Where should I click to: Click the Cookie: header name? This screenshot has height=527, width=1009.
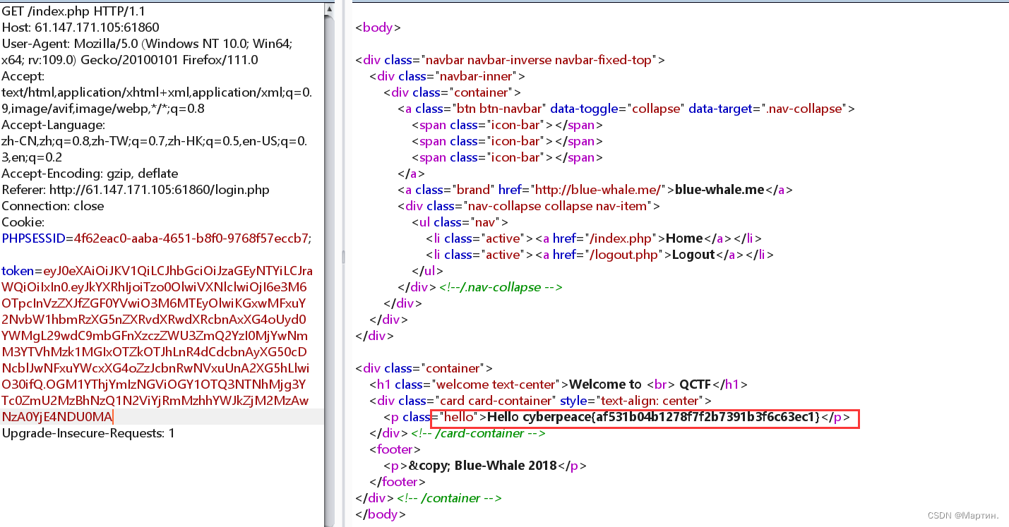pyautogui.click(x=23, y=222)
